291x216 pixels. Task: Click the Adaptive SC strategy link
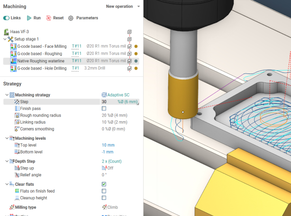click(115, 95)
